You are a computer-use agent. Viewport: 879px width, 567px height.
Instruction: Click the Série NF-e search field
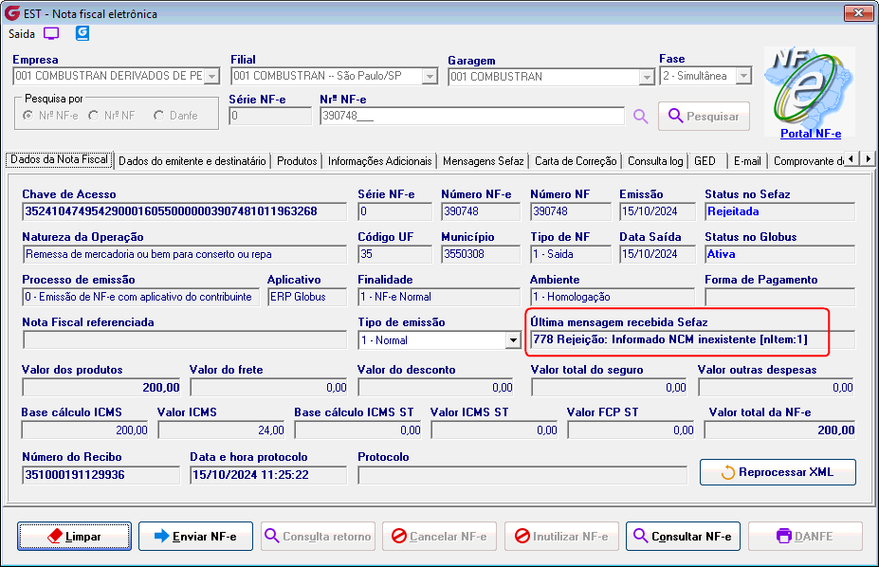point(270,116)
